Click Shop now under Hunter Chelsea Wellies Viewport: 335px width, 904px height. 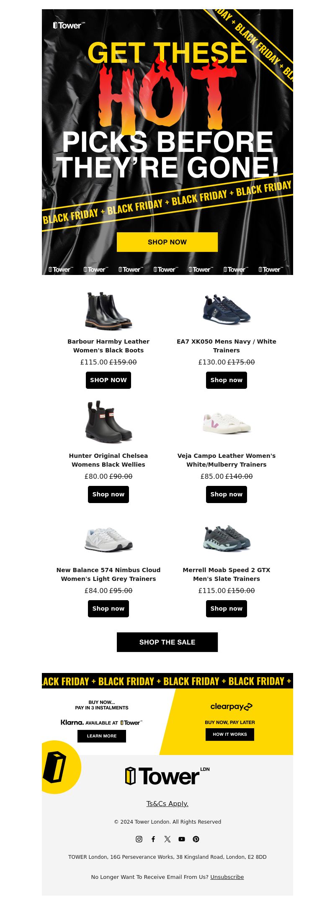[x=108, y=494]
